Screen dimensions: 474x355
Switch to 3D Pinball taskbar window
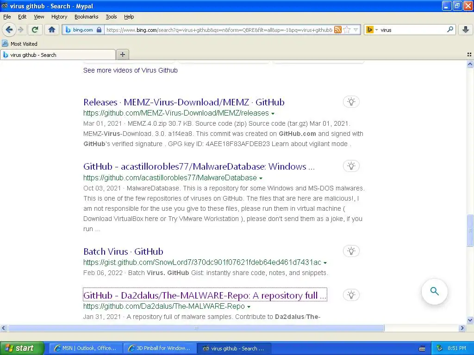click(160, 348)
